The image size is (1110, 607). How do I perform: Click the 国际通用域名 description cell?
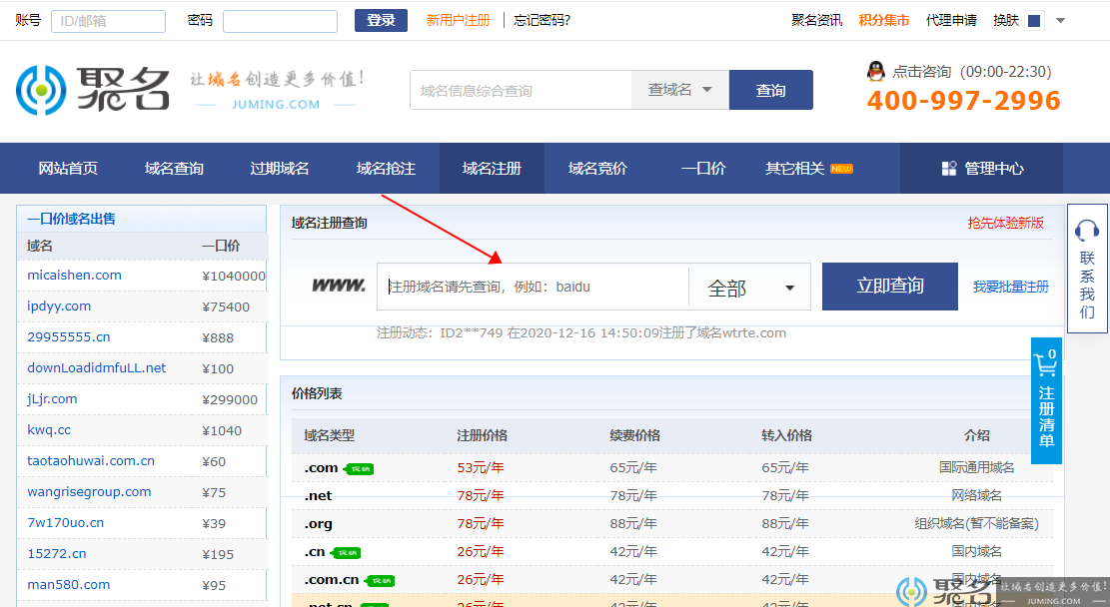coord(977,467)
